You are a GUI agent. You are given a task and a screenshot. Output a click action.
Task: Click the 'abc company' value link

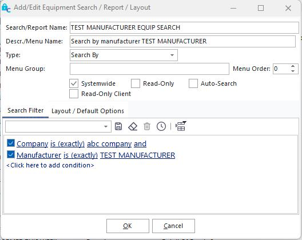pyautogui.click(x=109, y=144)
